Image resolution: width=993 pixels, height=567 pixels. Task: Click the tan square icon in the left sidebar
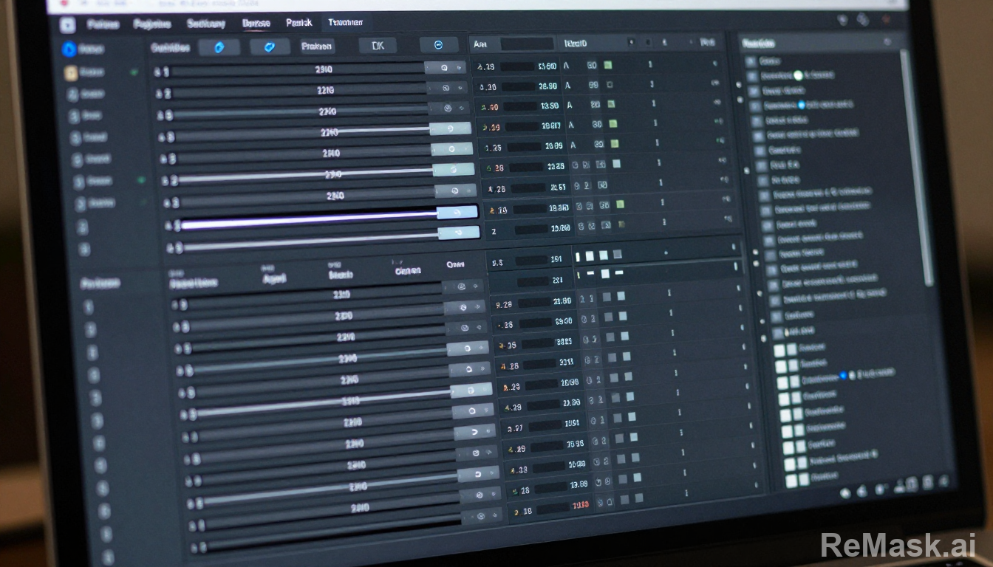click(x=71, y=72)
